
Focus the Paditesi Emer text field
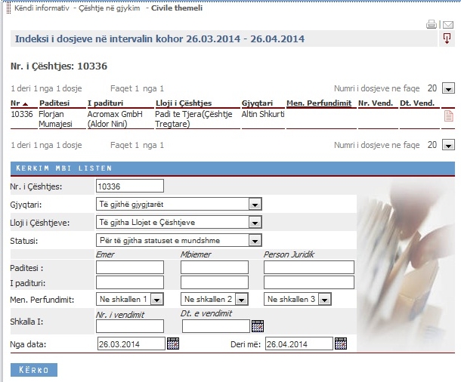click(x=130, y=267)
